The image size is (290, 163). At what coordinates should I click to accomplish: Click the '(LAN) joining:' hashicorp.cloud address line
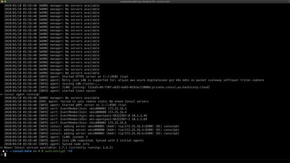pos(107,87)
